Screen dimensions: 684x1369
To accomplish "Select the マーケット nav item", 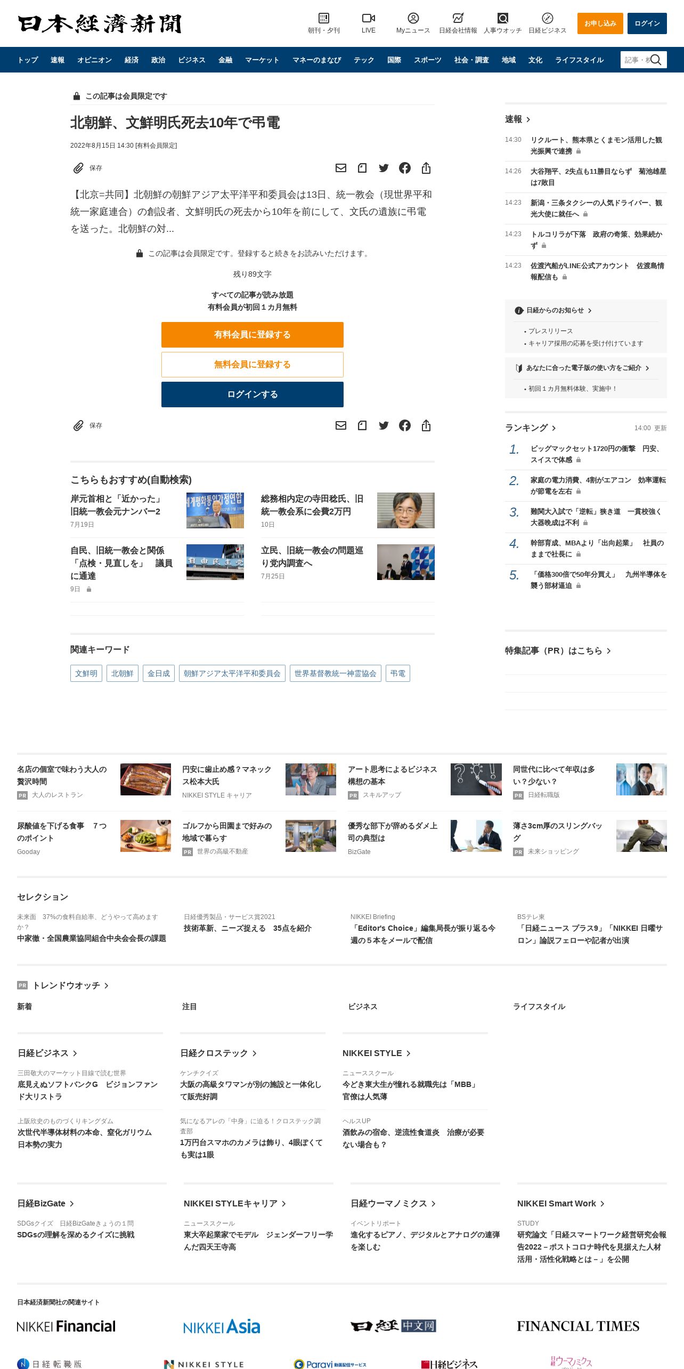I will (262, 60).
